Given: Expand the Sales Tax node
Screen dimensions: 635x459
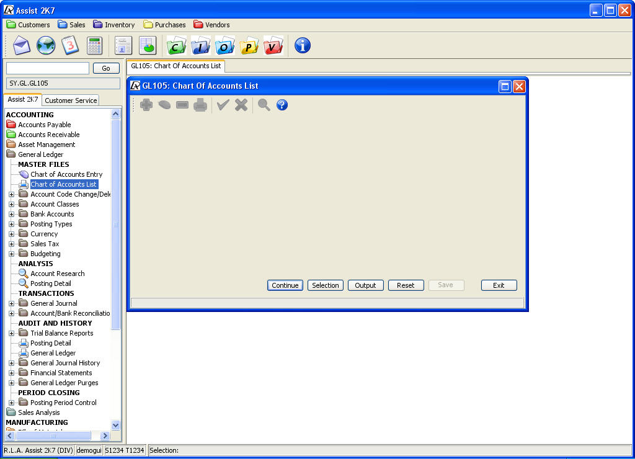Looking at the screenshot, I should [11, 244].
